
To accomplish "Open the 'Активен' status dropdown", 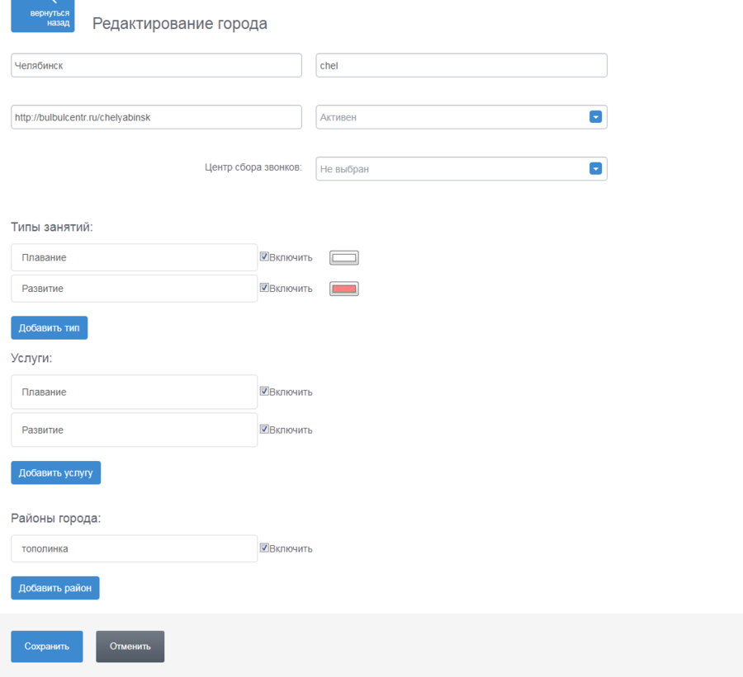I will 461,117.
